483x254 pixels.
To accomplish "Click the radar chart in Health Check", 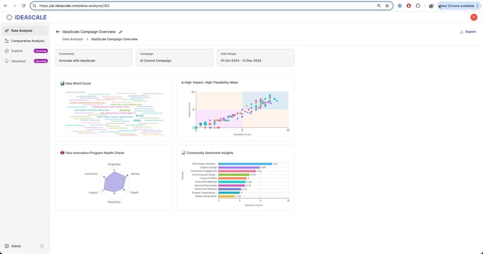I will click(114, 182).
